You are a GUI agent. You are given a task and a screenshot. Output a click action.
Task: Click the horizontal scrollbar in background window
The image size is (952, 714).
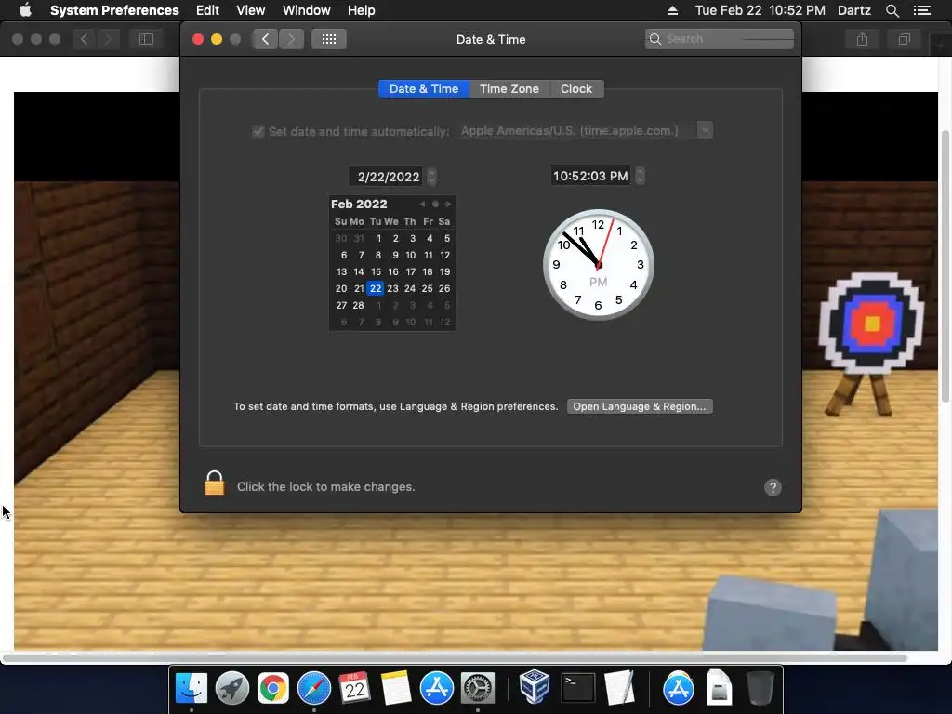click(454, 657)
